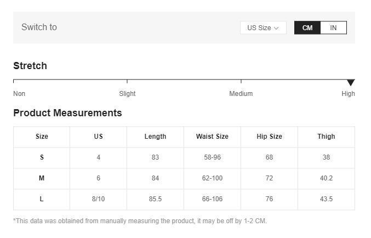Switch measurements to IN units
This screenshot has height=238, width=371.
333,28
